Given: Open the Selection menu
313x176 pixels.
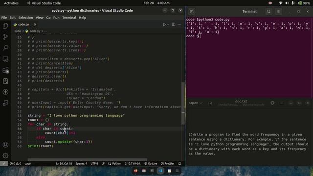Looking at the screenshot, I should (25, 18).
